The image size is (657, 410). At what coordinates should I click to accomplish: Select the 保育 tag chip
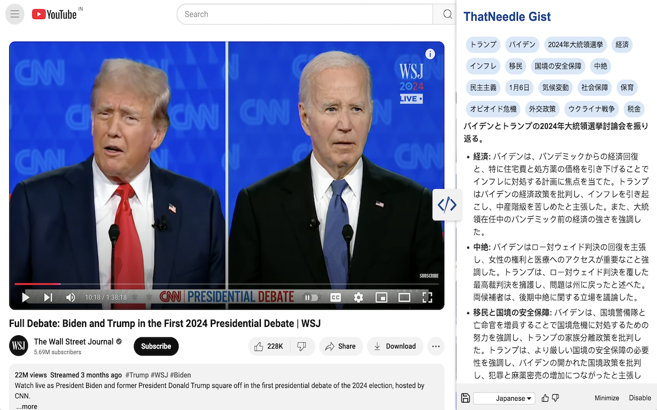pyautogui.click(x=627, y=88)
